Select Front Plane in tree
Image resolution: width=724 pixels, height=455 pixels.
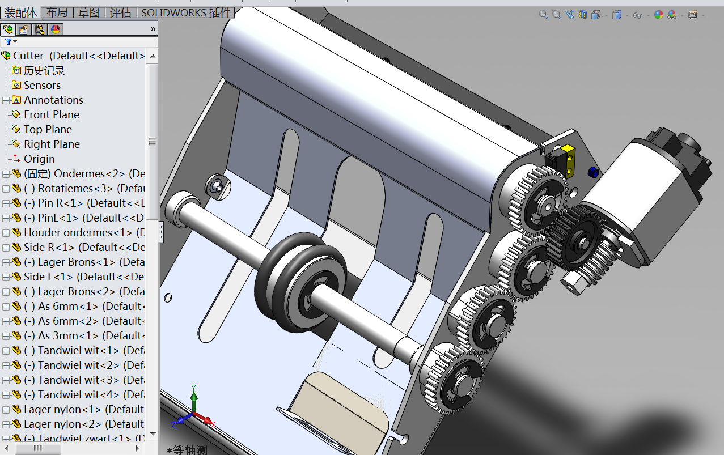point(52,114)
